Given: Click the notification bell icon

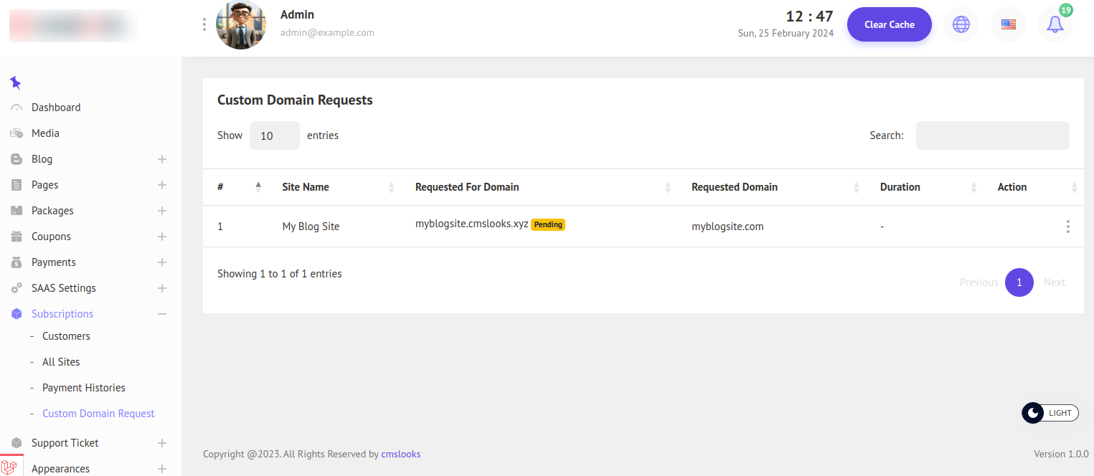Looking at the screenshot, I should (1055, 24).
